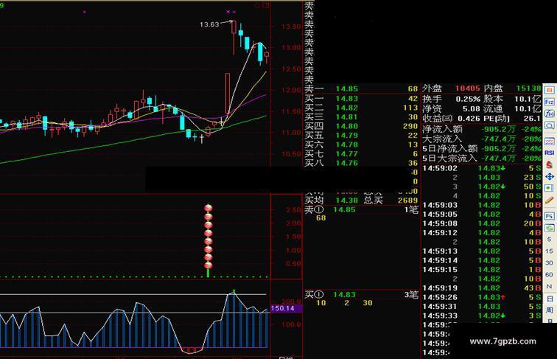Click the 买四 price 14.80 row
The width and height of the screenshot is (557, 359).
click(x=361, y=126)
